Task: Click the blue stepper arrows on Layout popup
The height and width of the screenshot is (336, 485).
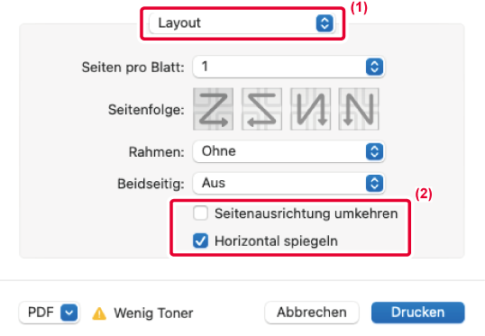Action: 325,23
